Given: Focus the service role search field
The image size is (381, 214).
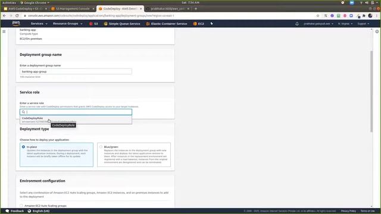Looking at the screenshot, I should [76, 112].
